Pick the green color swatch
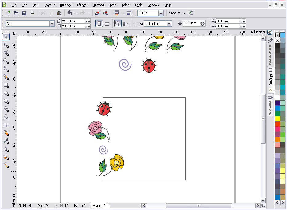 [277, 113]
